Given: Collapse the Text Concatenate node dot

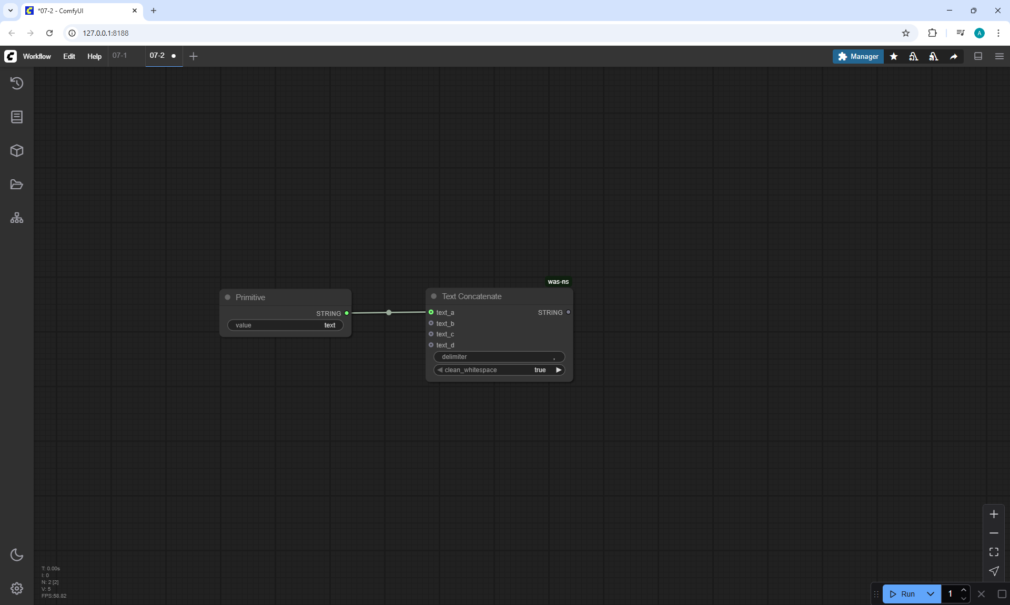Looking at the screenshot, I should pyautogui.click(x=434, y=296).
